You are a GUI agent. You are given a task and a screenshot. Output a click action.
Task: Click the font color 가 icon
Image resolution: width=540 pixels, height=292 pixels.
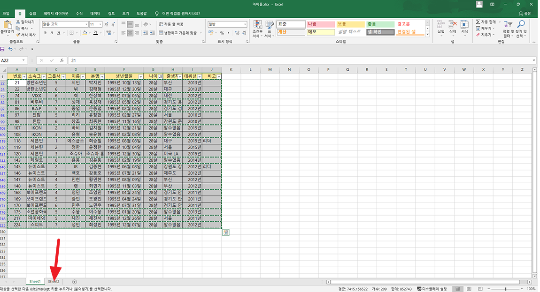pyautogui.click(x=95, y=33)
